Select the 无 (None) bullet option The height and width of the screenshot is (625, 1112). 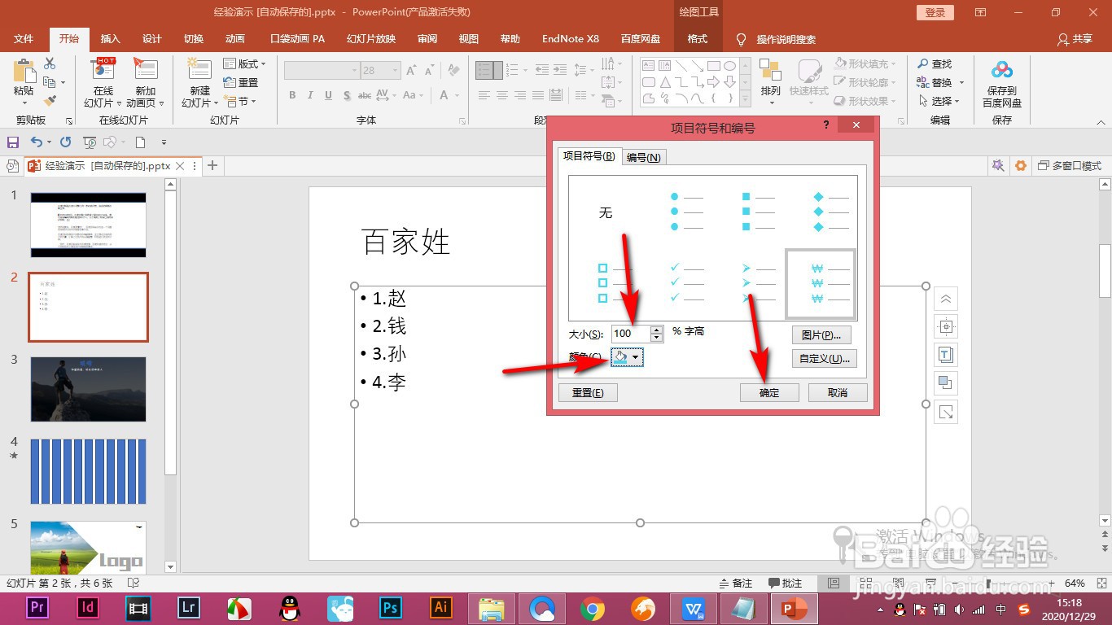point(605,213)
